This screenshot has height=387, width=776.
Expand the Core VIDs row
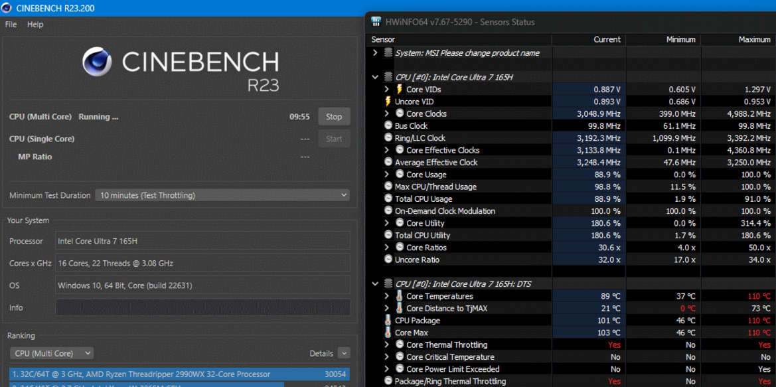coord(387,89)
